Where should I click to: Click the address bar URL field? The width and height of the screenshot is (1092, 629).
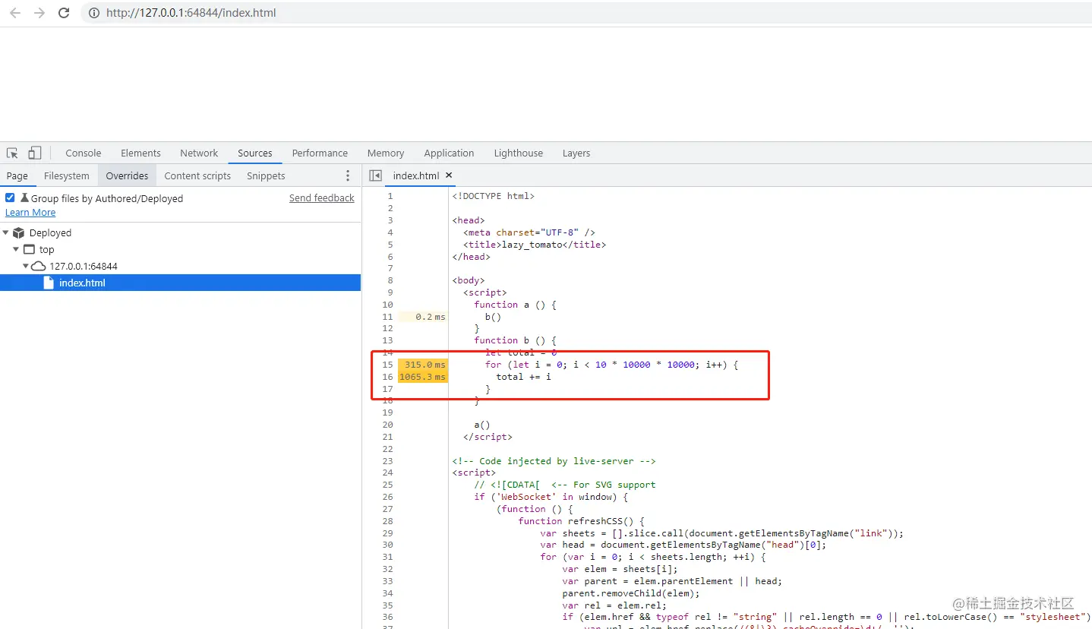tap(585, 13)
